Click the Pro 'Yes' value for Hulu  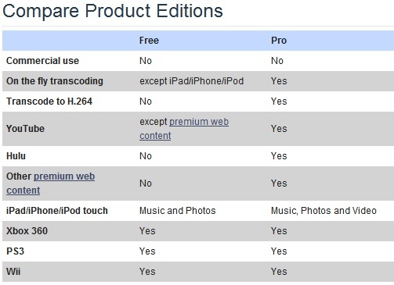279,156
